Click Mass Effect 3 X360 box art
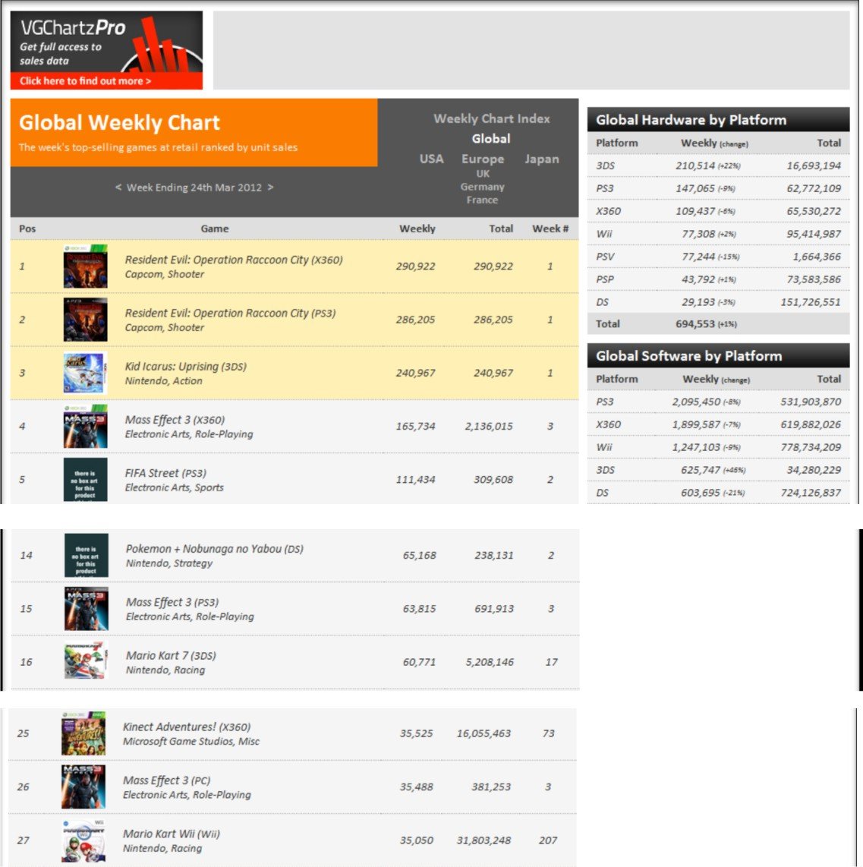This screenshot has height=867, width=863. (x=85, y=426)
